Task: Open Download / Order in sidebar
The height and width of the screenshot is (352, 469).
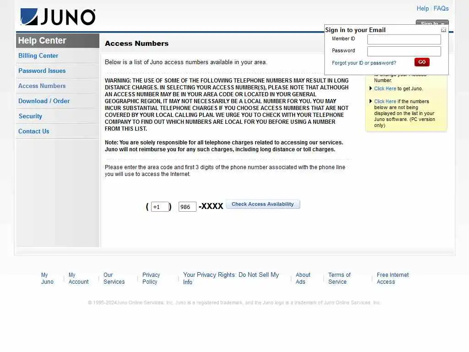Action: [44, 101]
